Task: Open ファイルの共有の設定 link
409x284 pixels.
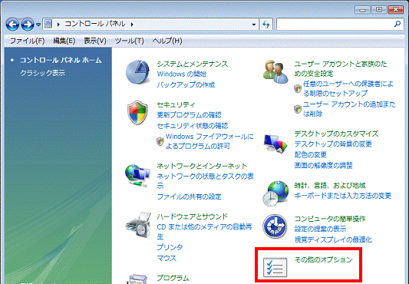Action: pyautogui.click(x=189, y=196)
